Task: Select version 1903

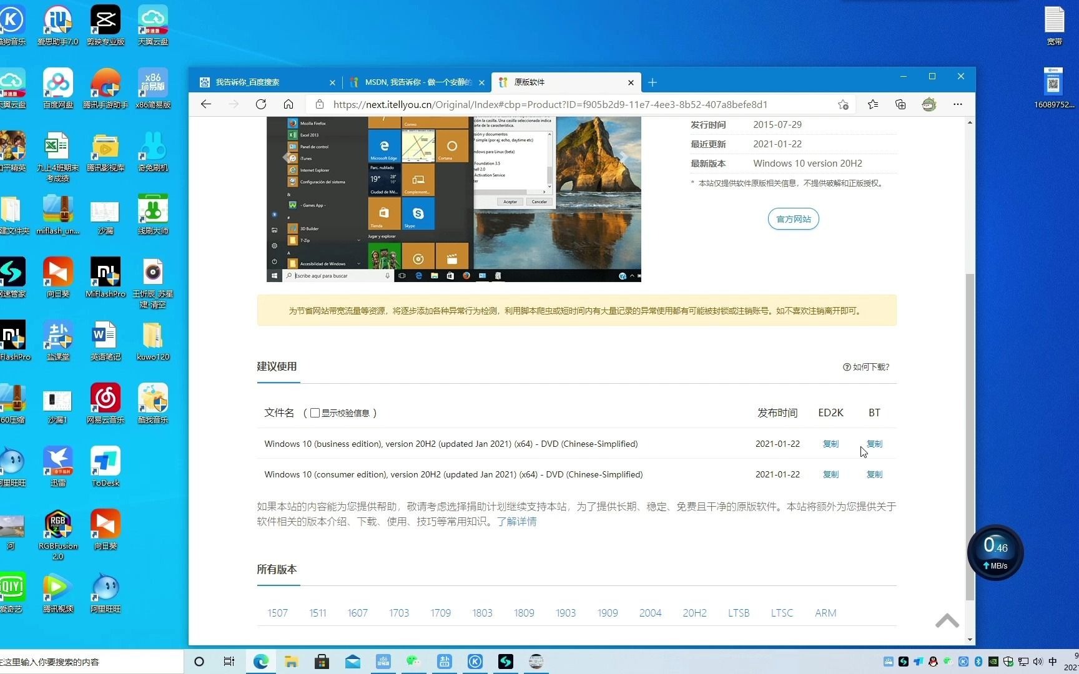Action: click(x=566, y=613)
